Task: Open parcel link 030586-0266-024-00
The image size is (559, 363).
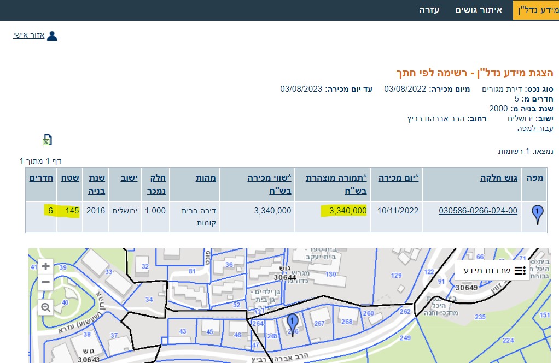Action: [x=478, y=210]
